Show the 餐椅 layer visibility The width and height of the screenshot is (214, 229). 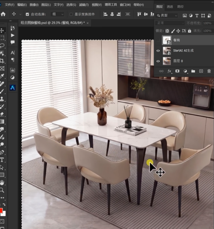click(x=158, y=40)
